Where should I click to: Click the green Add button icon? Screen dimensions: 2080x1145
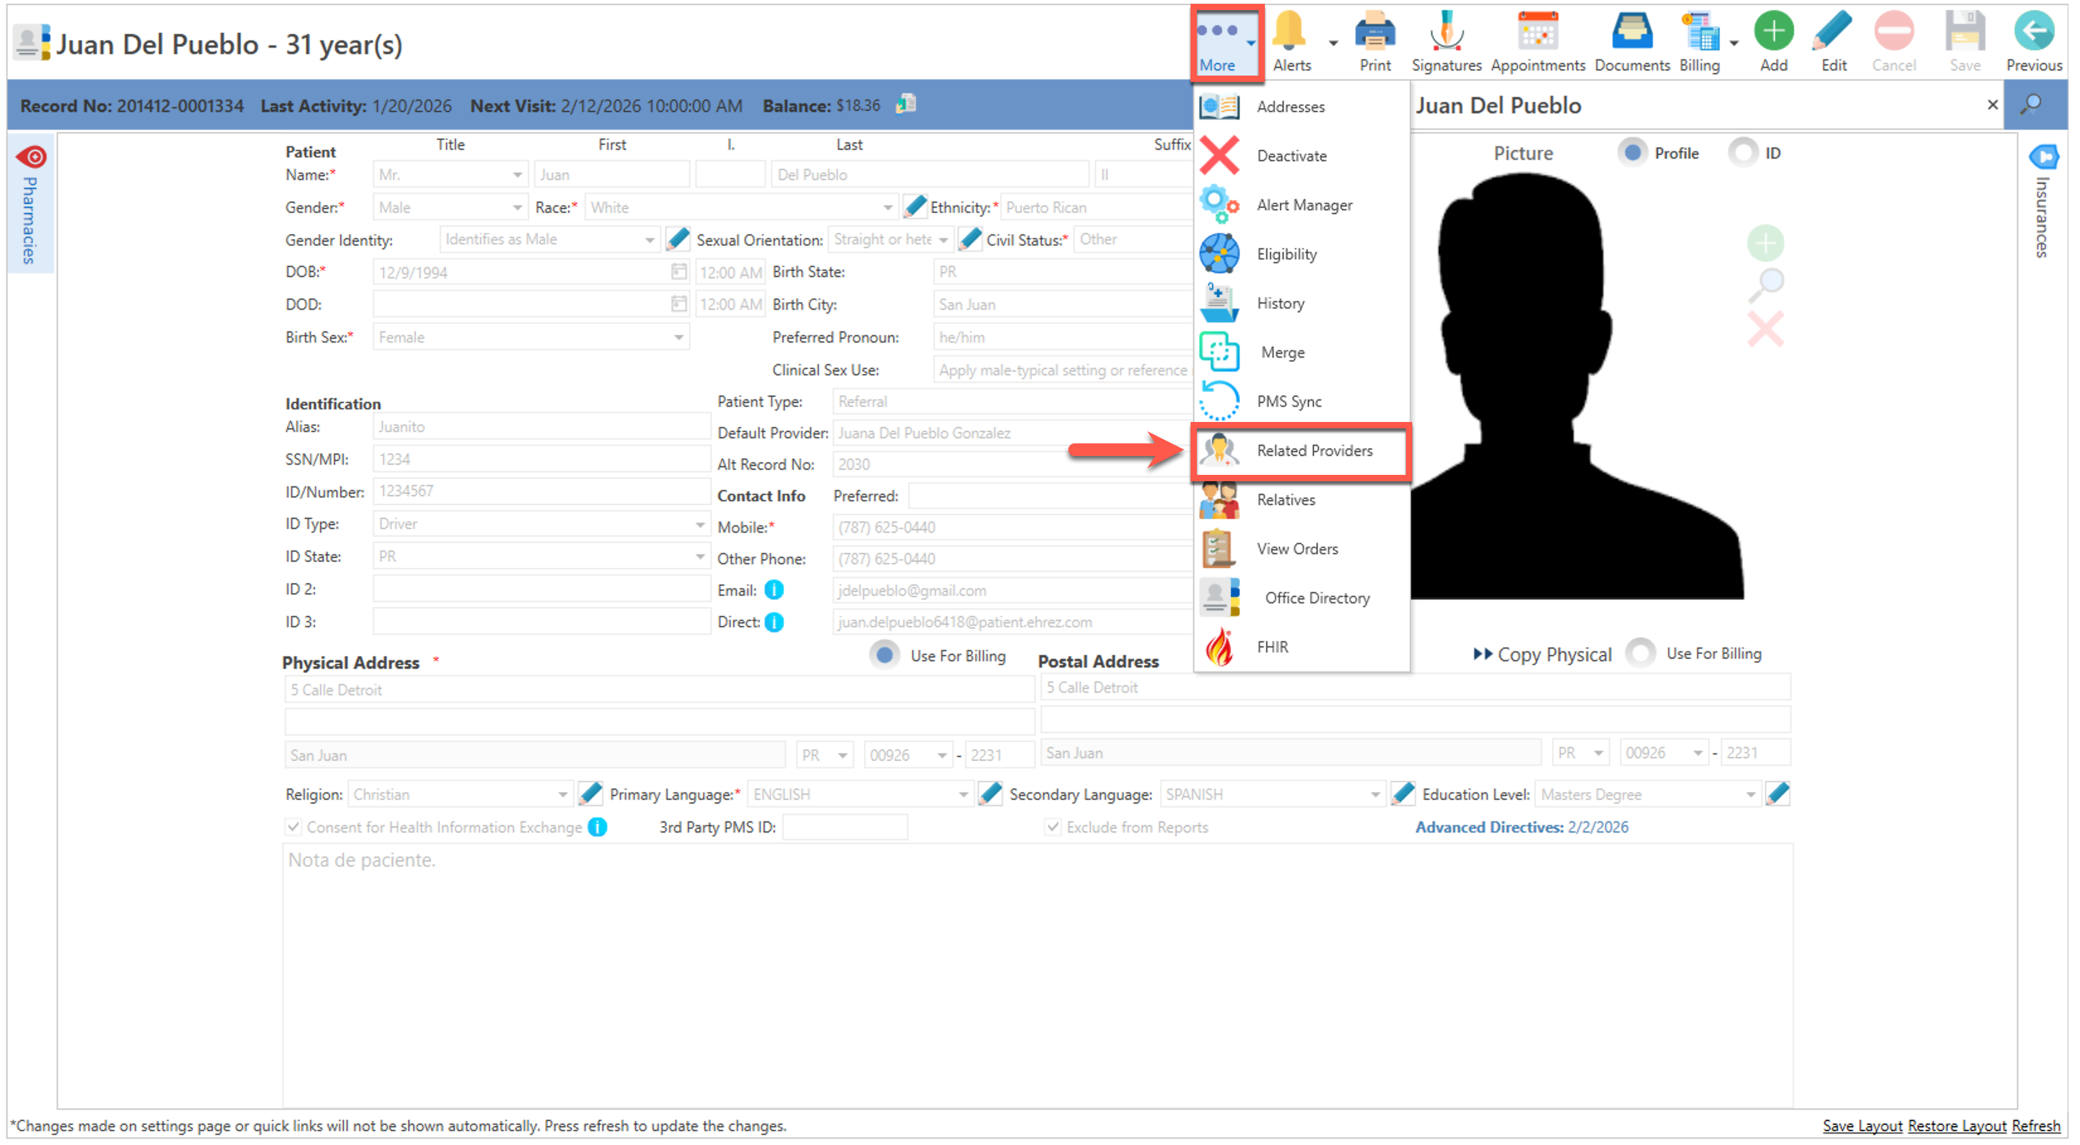1773,32
